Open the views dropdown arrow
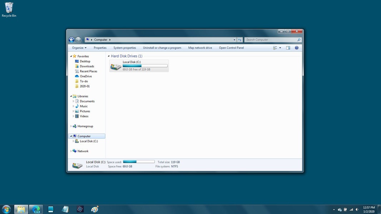Viewport: 381px width, 214px height. (280, 48)
